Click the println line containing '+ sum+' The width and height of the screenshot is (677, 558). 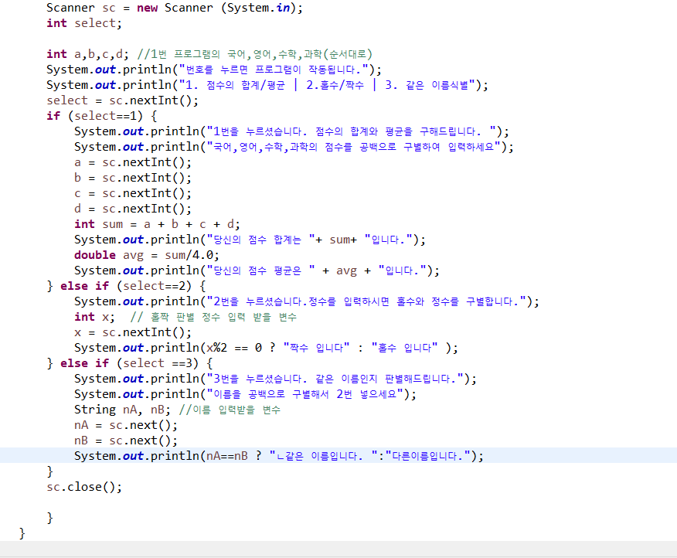point(250,240)
